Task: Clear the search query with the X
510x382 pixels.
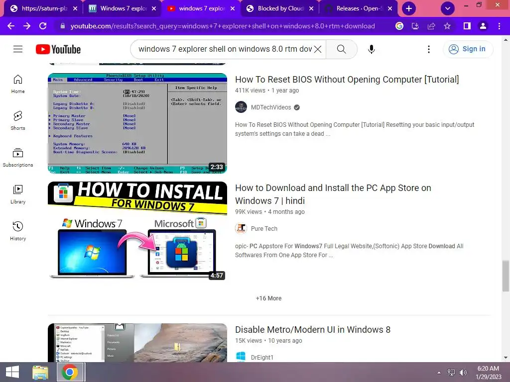Action: tap(318, 49)
